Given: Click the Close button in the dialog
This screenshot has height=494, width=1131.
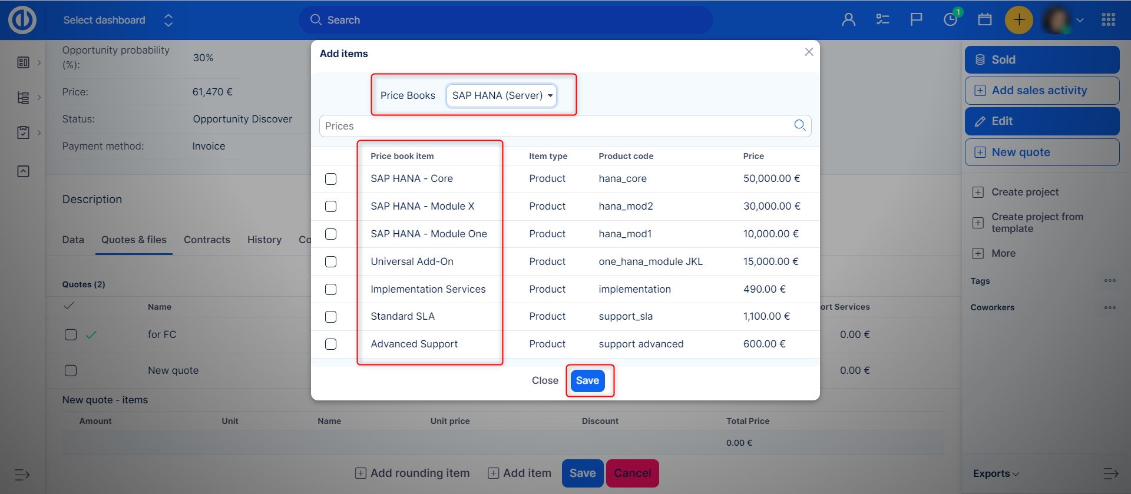Looking at the screenshot, I should [545, 380].
